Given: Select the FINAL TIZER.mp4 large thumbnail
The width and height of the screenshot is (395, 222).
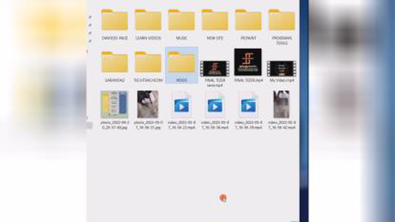Looking at the screenshot, I should click(248, 62).
